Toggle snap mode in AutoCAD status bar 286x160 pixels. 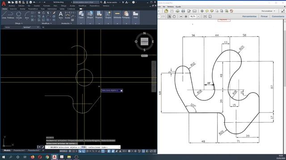coord(73,151)
